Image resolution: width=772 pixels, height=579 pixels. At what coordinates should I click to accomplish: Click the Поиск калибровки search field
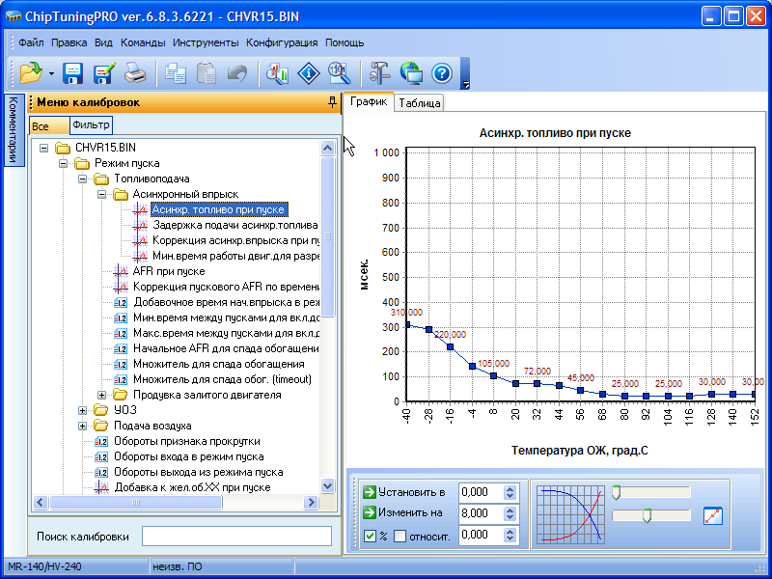[236, 536]
